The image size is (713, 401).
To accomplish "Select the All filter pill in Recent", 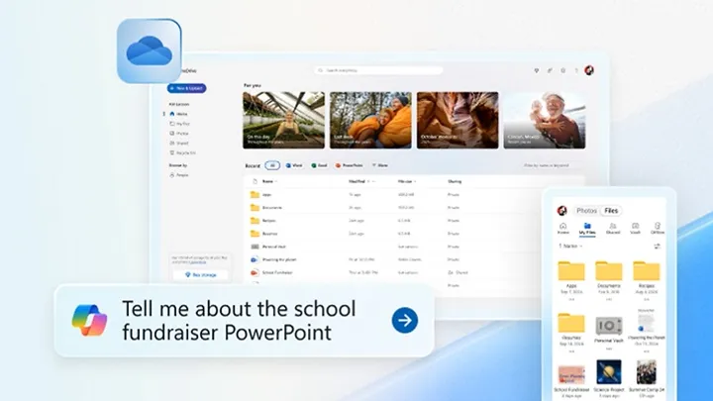I will [x=272, y=165].
